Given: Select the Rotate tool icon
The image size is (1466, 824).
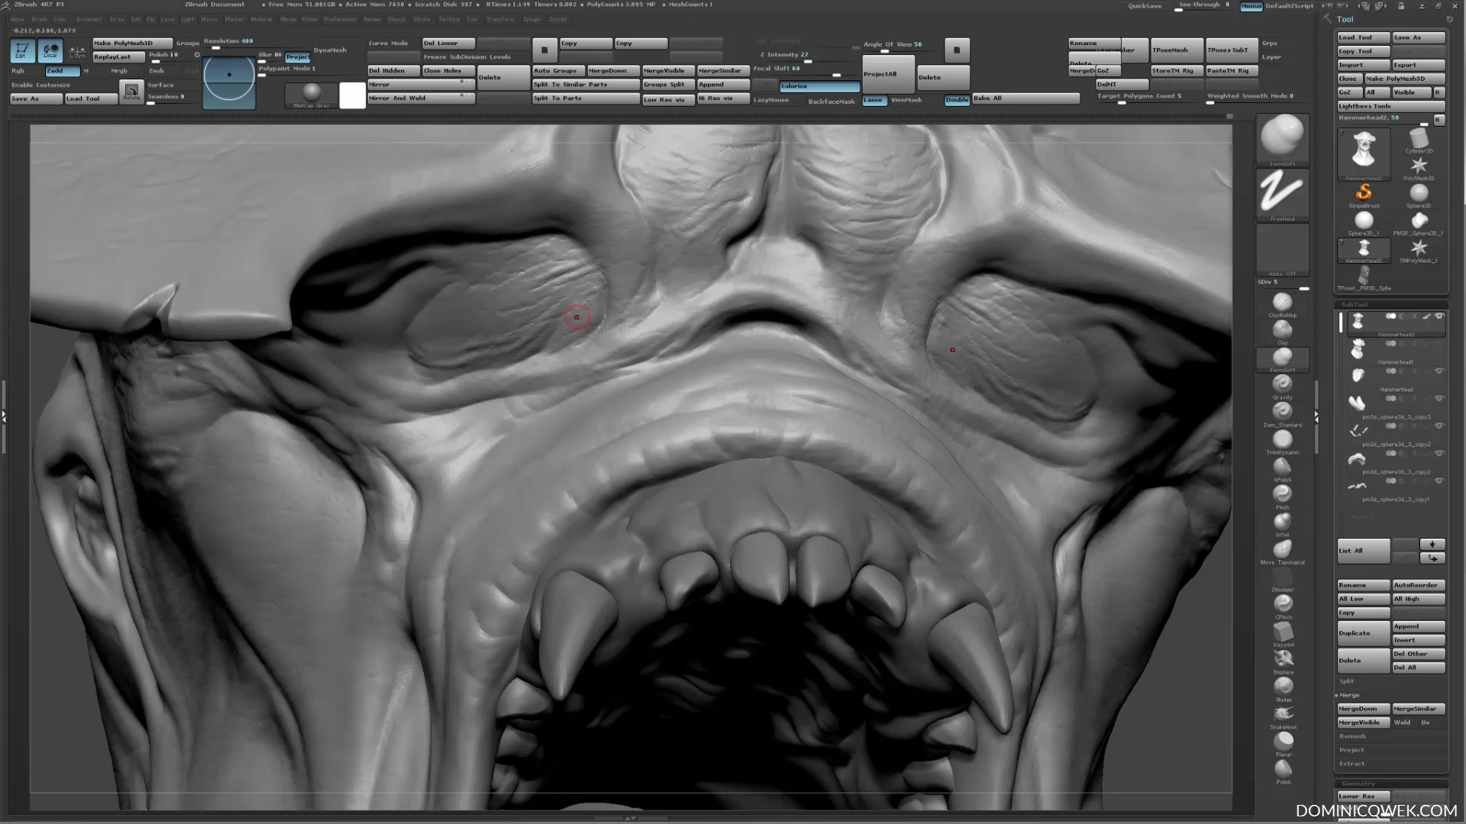Looking at the screenshot, I should tap(131, 92).
